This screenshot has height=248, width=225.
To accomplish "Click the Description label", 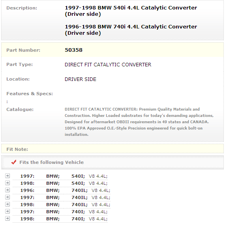I will click(22, 8).
